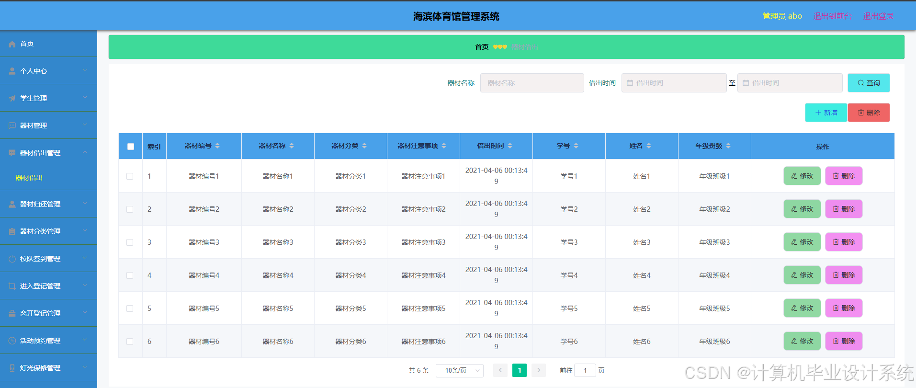Image resolution: width=916 pixels, height=388 pixels.
Task: Click the end 借出时间 date field
Action: click(x=790, y=83)
